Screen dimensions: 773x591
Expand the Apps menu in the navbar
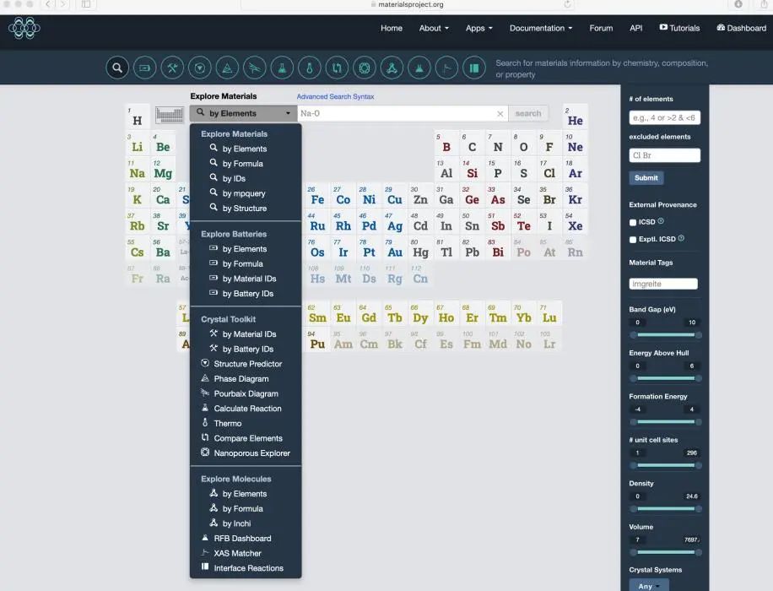[x=479, y=28]
